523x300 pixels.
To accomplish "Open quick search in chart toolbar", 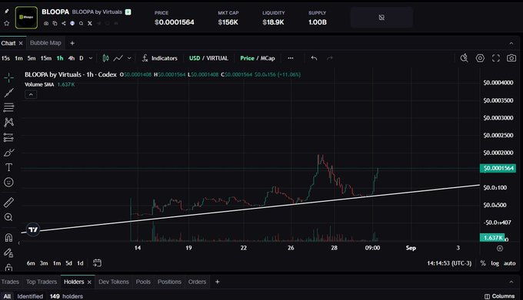I will point(464,58).
